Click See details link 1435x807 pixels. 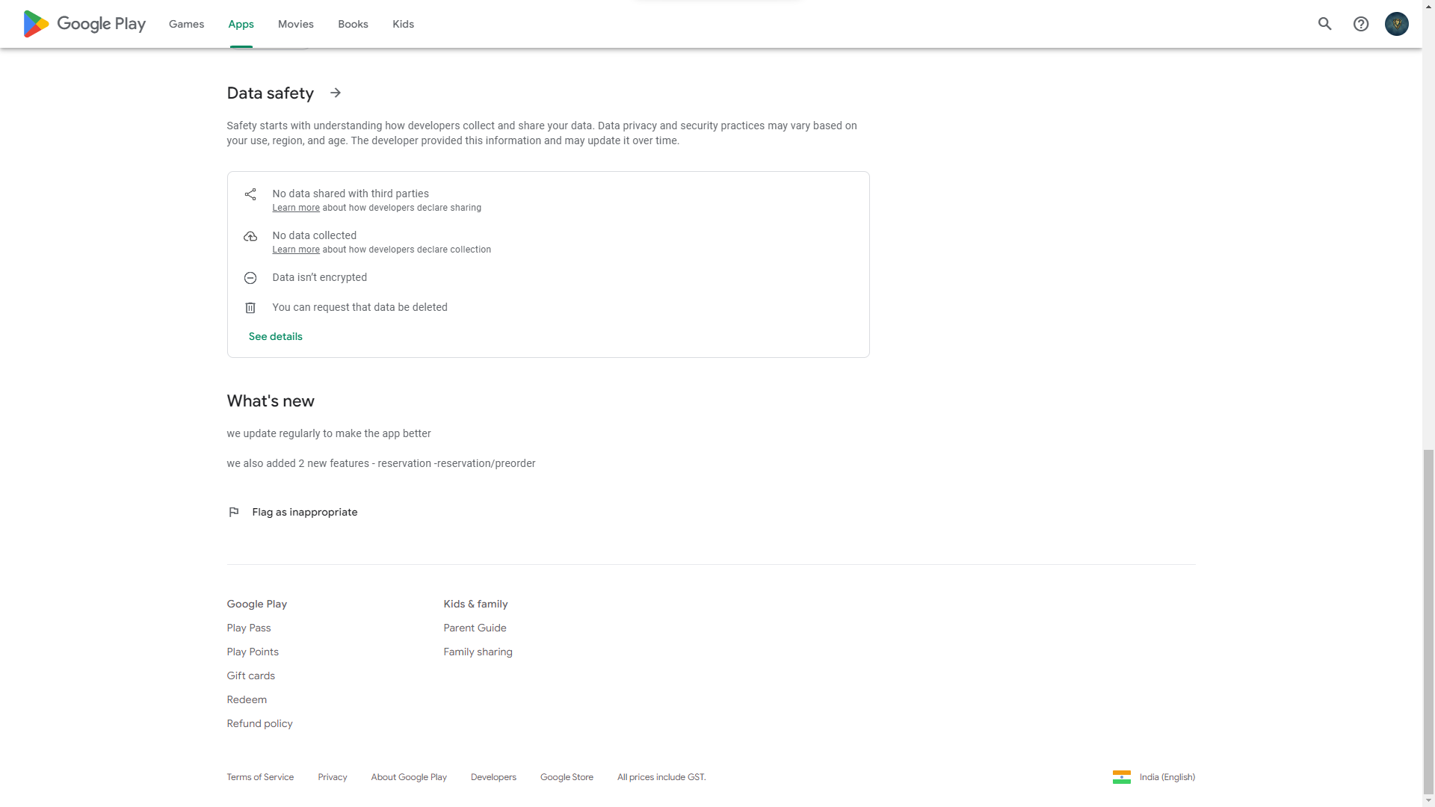(275, 336)
